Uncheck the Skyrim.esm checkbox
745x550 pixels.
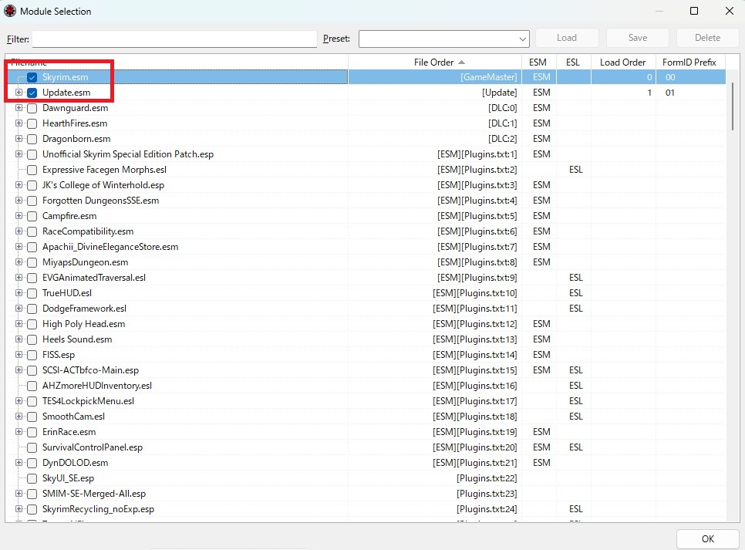coord(32,77)
